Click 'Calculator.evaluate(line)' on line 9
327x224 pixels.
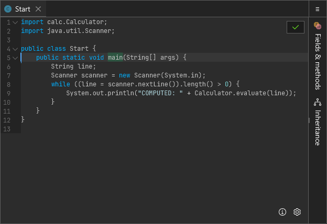pos(242,93)
